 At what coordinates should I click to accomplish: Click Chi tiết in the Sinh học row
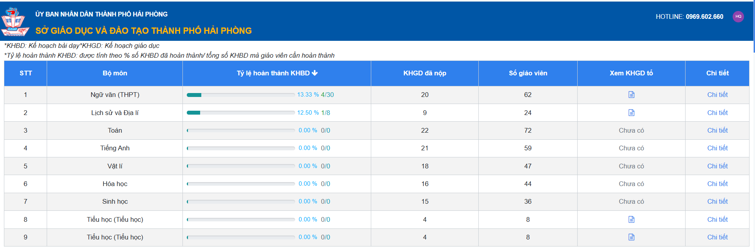click(717, 201)
